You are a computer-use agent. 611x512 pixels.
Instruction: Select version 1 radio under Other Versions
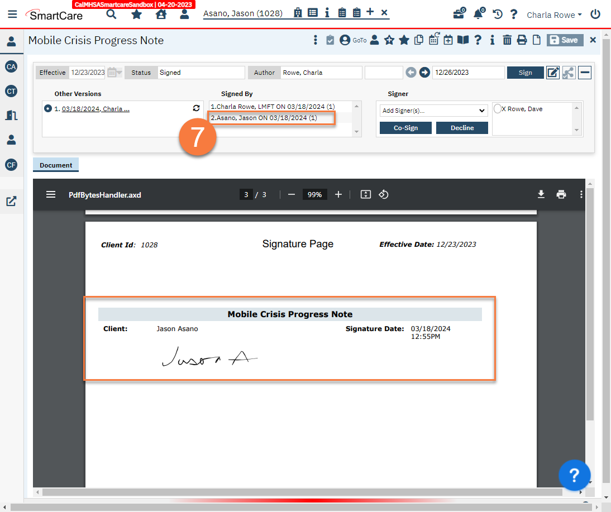coord(47,108)
